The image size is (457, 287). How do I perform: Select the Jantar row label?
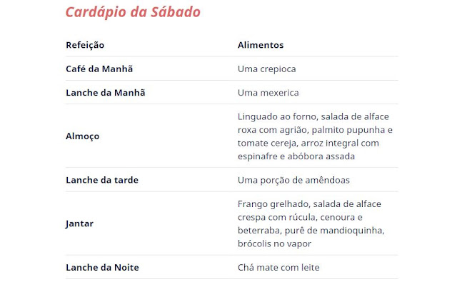point(79,223)
